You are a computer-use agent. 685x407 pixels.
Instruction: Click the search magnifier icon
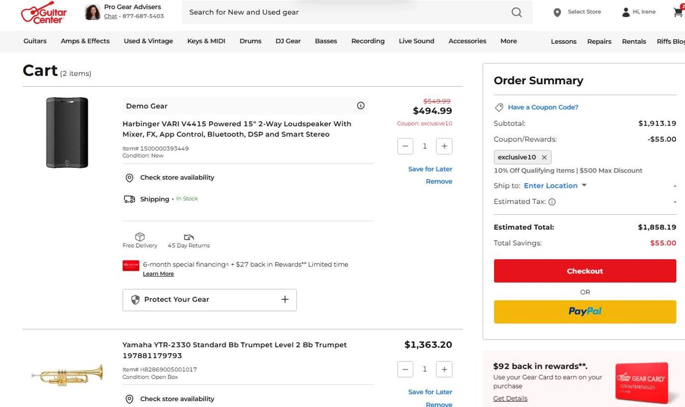point(516,12)
